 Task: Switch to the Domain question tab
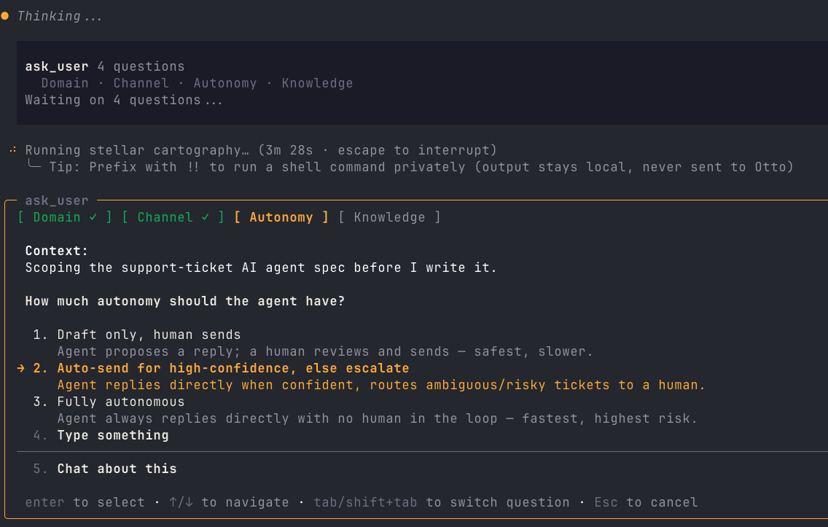[x=65, y=217]
